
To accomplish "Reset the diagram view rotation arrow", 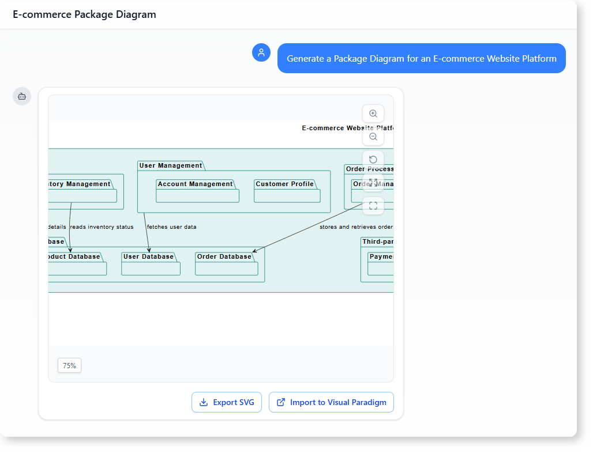I will click(x=373, y=160).
